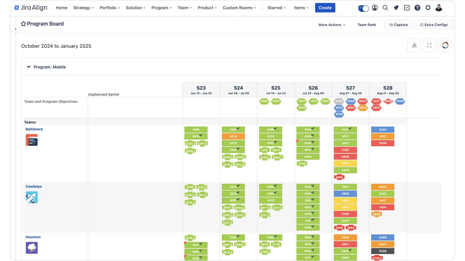
Task: Click the Create button
Action: tap(325, 8)
